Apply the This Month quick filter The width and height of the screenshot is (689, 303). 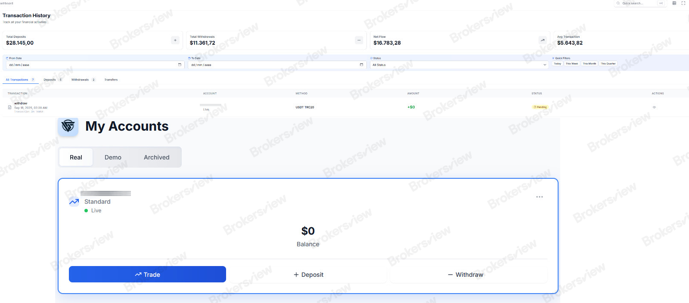pos(590,64)
